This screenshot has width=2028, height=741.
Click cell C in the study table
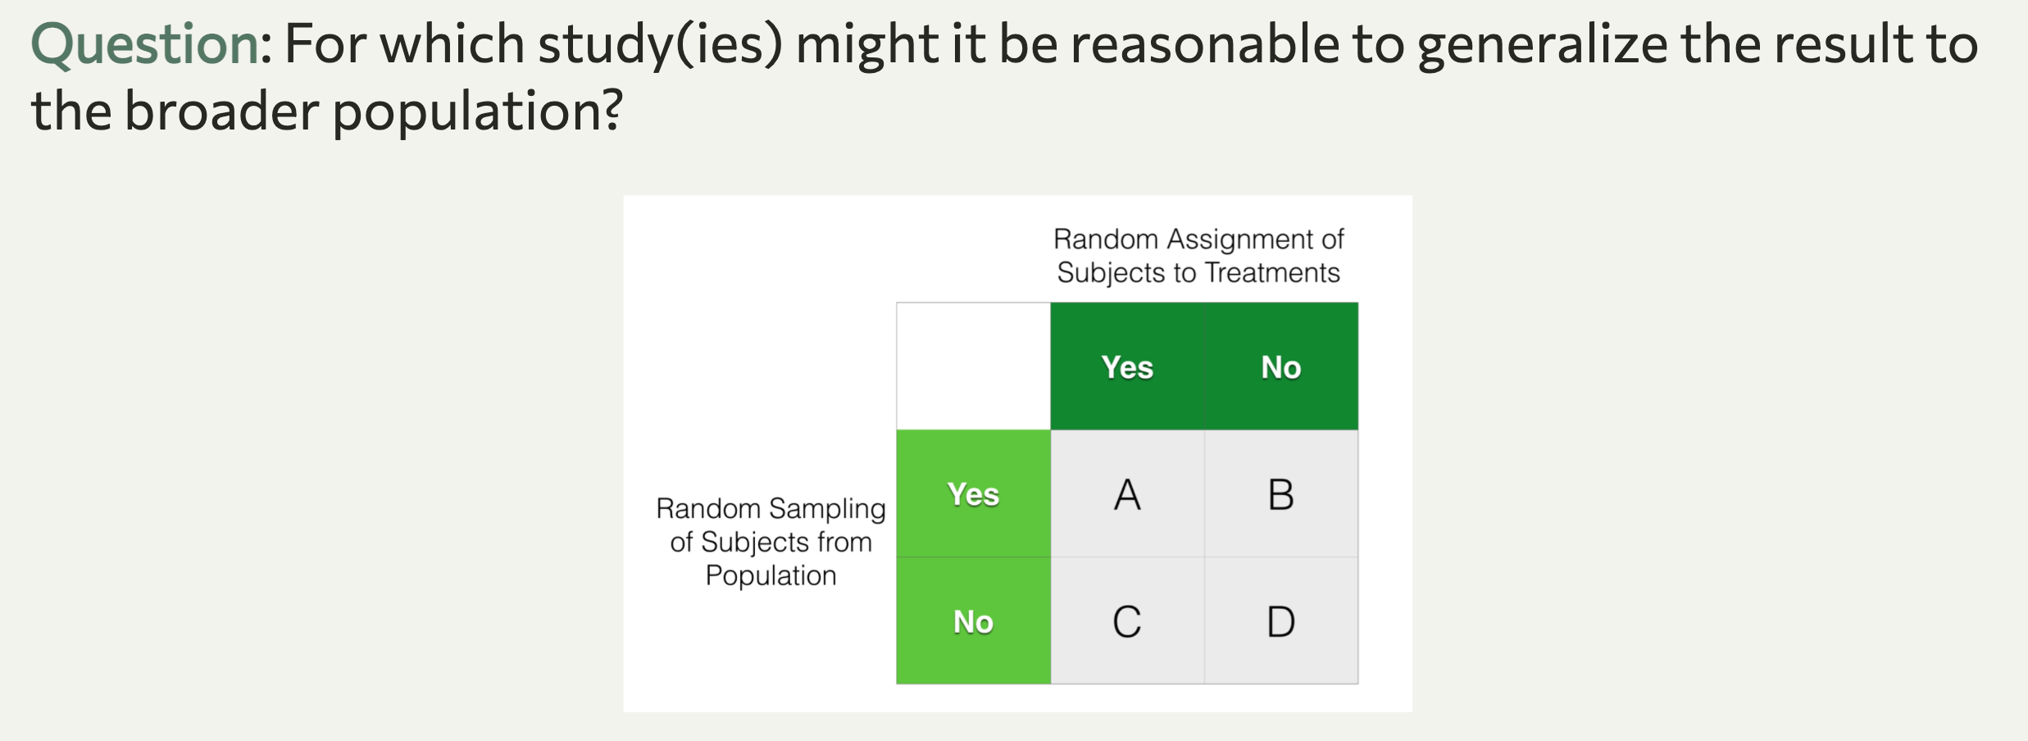[1127, 621]
